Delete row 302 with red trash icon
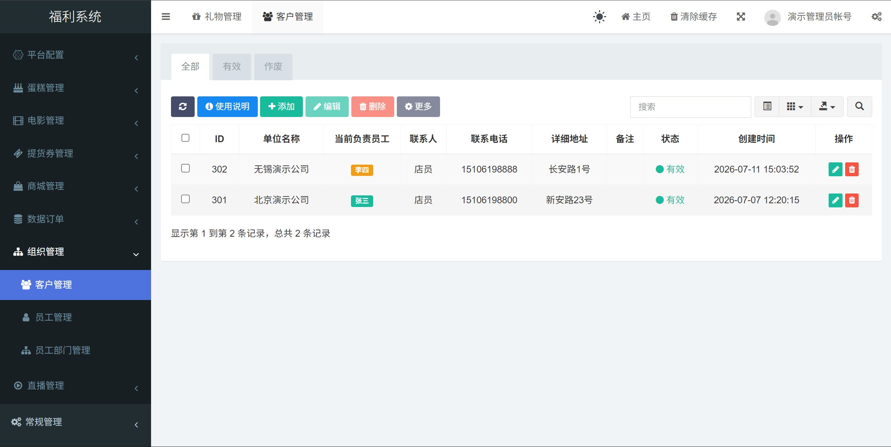Viewport: 891px width, 447px height. (852, 169)
